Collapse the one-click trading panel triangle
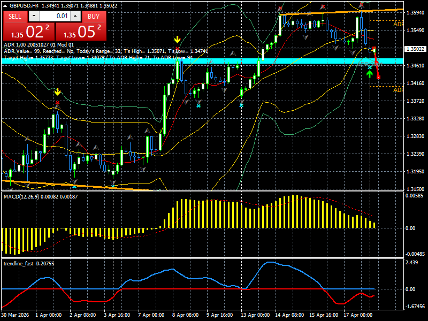Viewport: 428px width, 321px height. [x=5, y=5]
